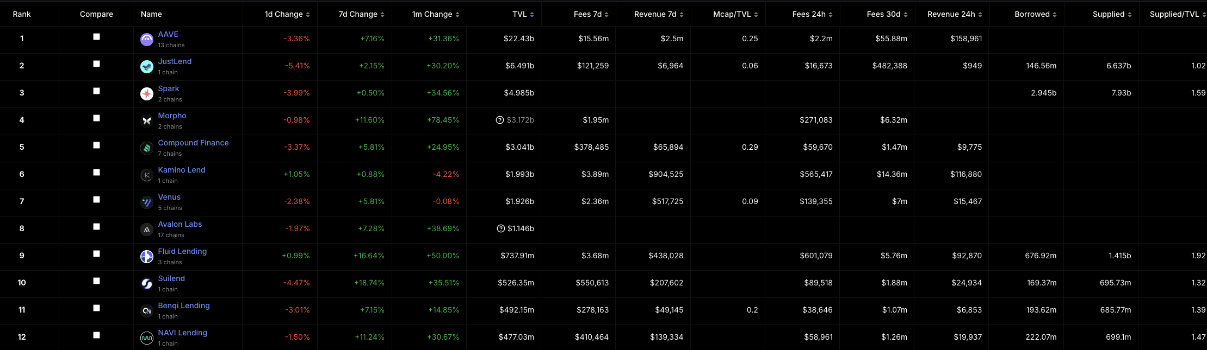Click the Compare column header
1207x350 pixels.
pyautogui.click(x=96, y=14)
